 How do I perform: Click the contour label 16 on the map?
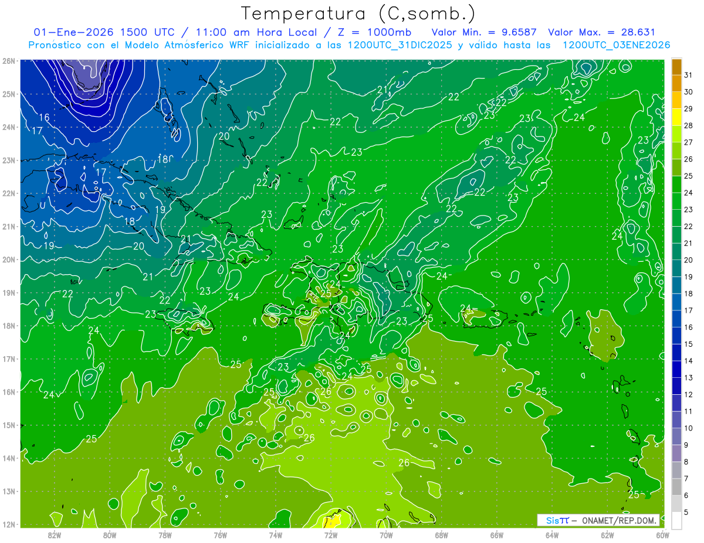coord(44,118)
